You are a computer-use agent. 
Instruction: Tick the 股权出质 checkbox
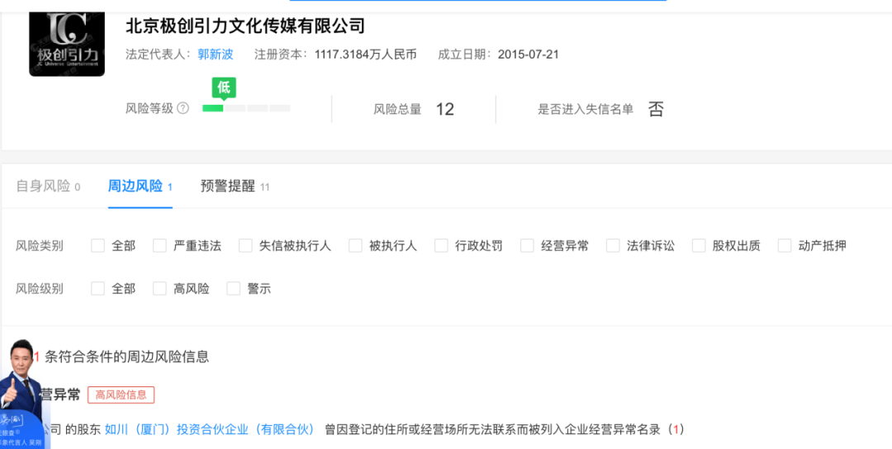(700, 245)
